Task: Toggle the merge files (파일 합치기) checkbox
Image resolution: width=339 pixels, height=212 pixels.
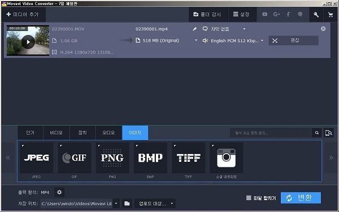Action: coord(249,198)
